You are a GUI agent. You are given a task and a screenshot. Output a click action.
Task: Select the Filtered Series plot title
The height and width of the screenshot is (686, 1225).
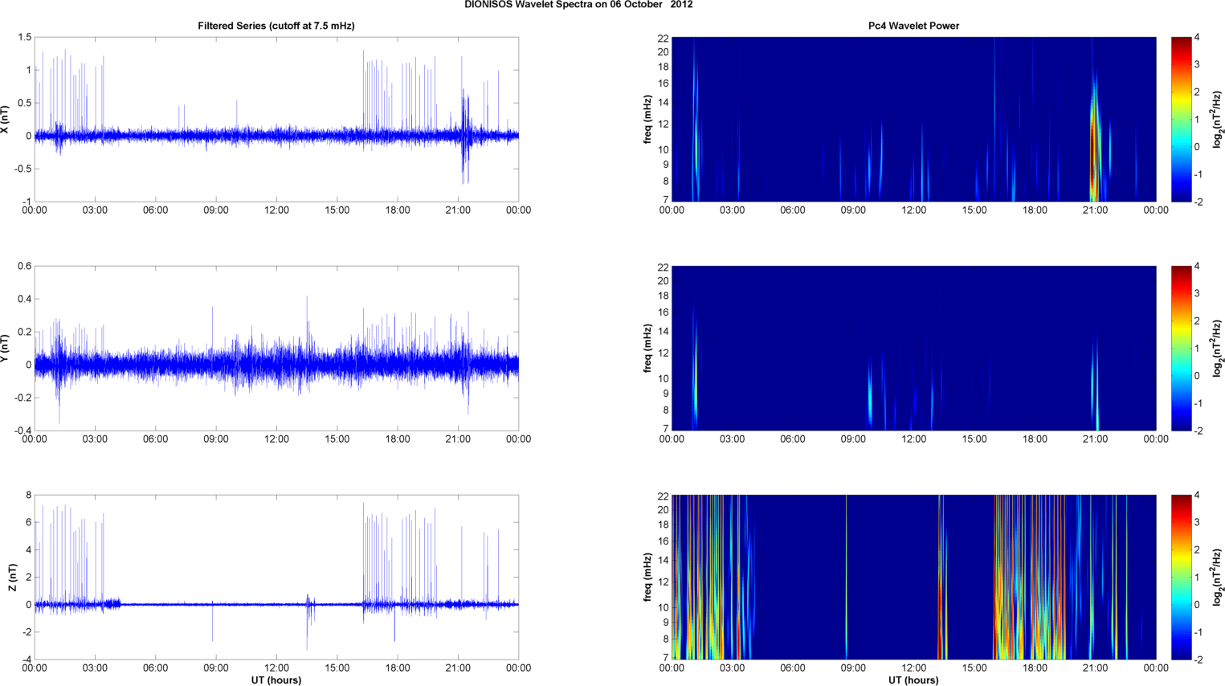pos(276,26)
